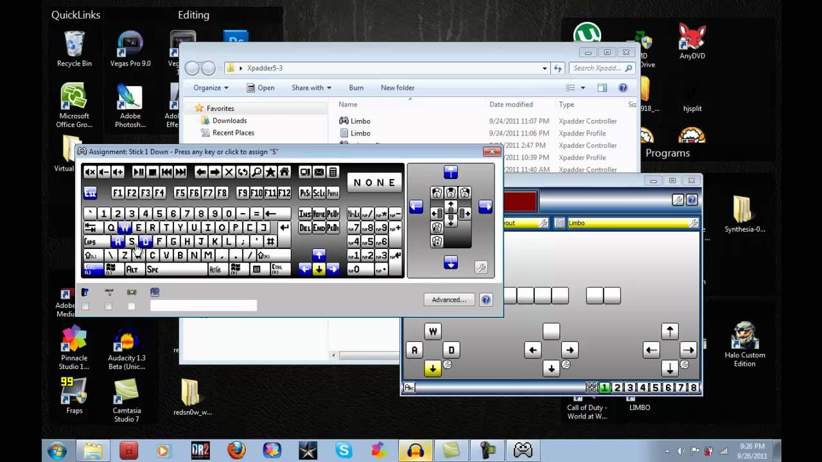Image resolution: width=822 pixels, height=462 pixels.
Task: Select set 5 in Xpadder window
Action: [x=656, y=388]
